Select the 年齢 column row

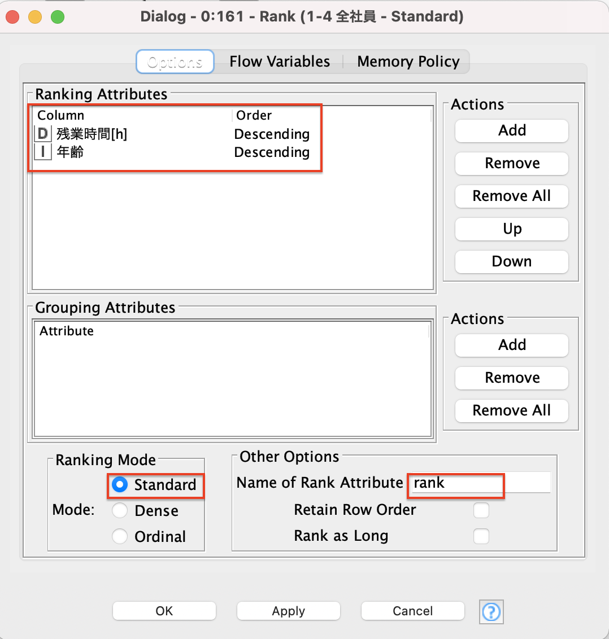coord(233,152)
